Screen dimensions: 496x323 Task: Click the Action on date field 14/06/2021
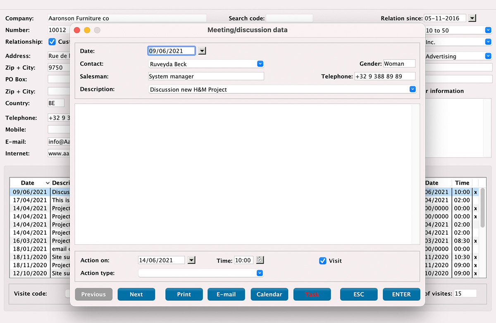click(x=162, y=260)
